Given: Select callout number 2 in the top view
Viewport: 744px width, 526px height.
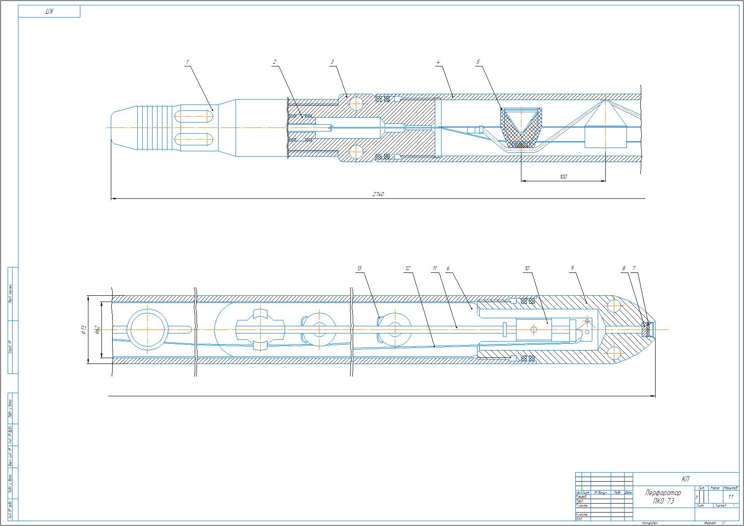Looking at the screenshot, I should tap(275, 62).
